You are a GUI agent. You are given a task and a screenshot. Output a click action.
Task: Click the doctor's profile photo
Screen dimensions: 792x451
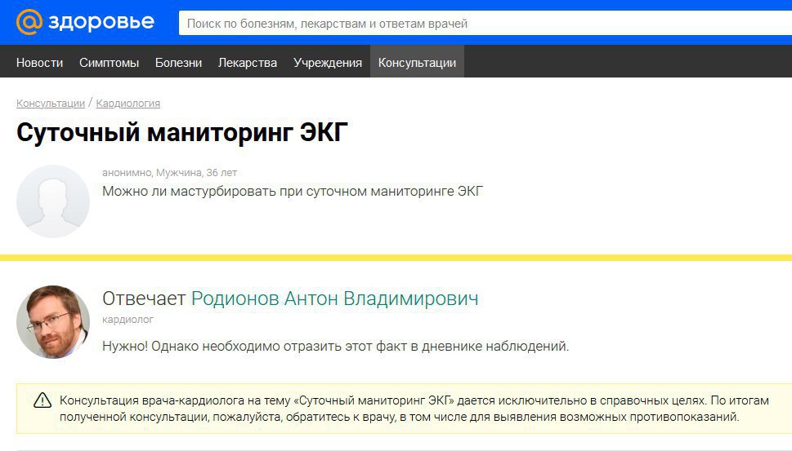coord(53,322)
